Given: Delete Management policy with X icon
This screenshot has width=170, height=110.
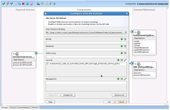Looking at the screenshot, I should (x=122, y=79).
